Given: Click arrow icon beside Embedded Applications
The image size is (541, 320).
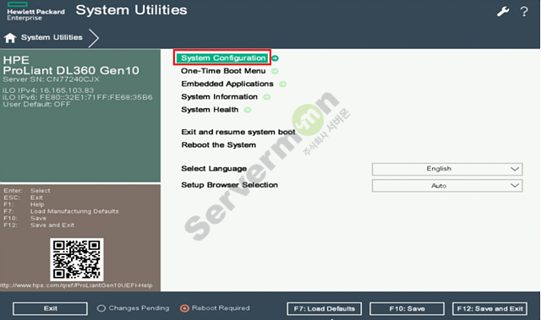Looking at the screenshot, I should click(x=282, y=84).
